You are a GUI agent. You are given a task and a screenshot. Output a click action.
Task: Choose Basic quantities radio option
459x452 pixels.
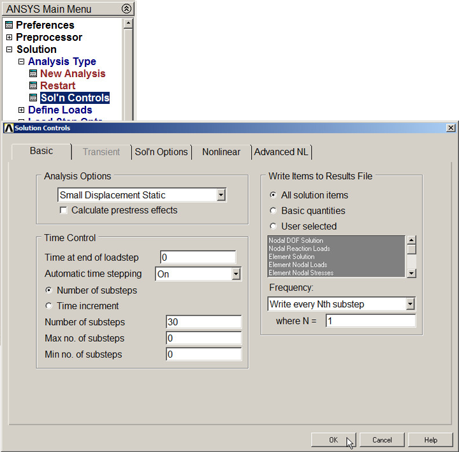pyautogui.click(x=273, y=211)
